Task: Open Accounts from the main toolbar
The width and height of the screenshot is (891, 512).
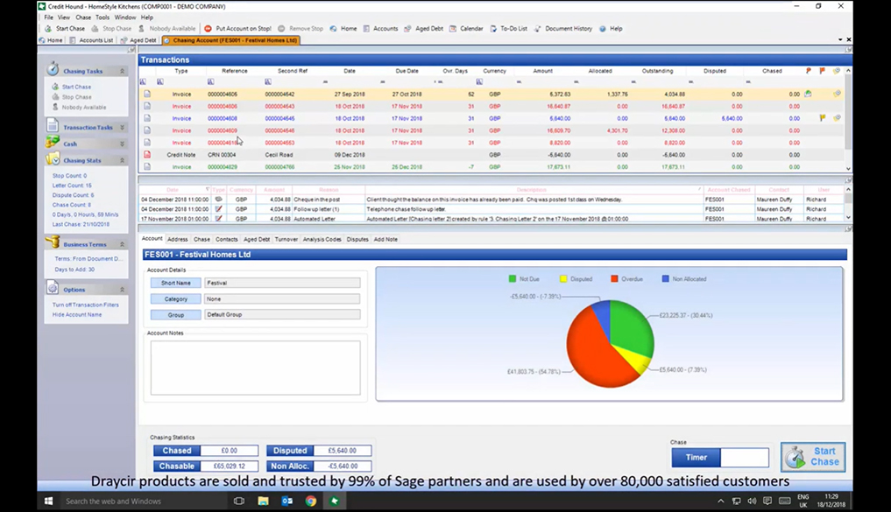Action: click(380, 28)
